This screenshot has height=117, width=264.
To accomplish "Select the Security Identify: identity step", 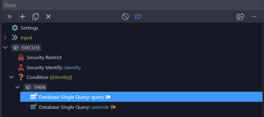I will coord(49,67).
